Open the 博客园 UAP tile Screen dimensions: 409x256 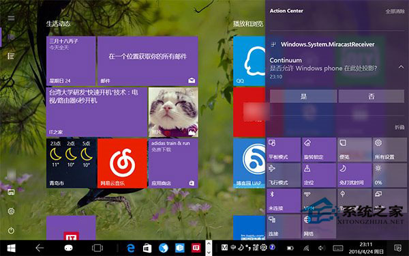[x=249, y=163]
